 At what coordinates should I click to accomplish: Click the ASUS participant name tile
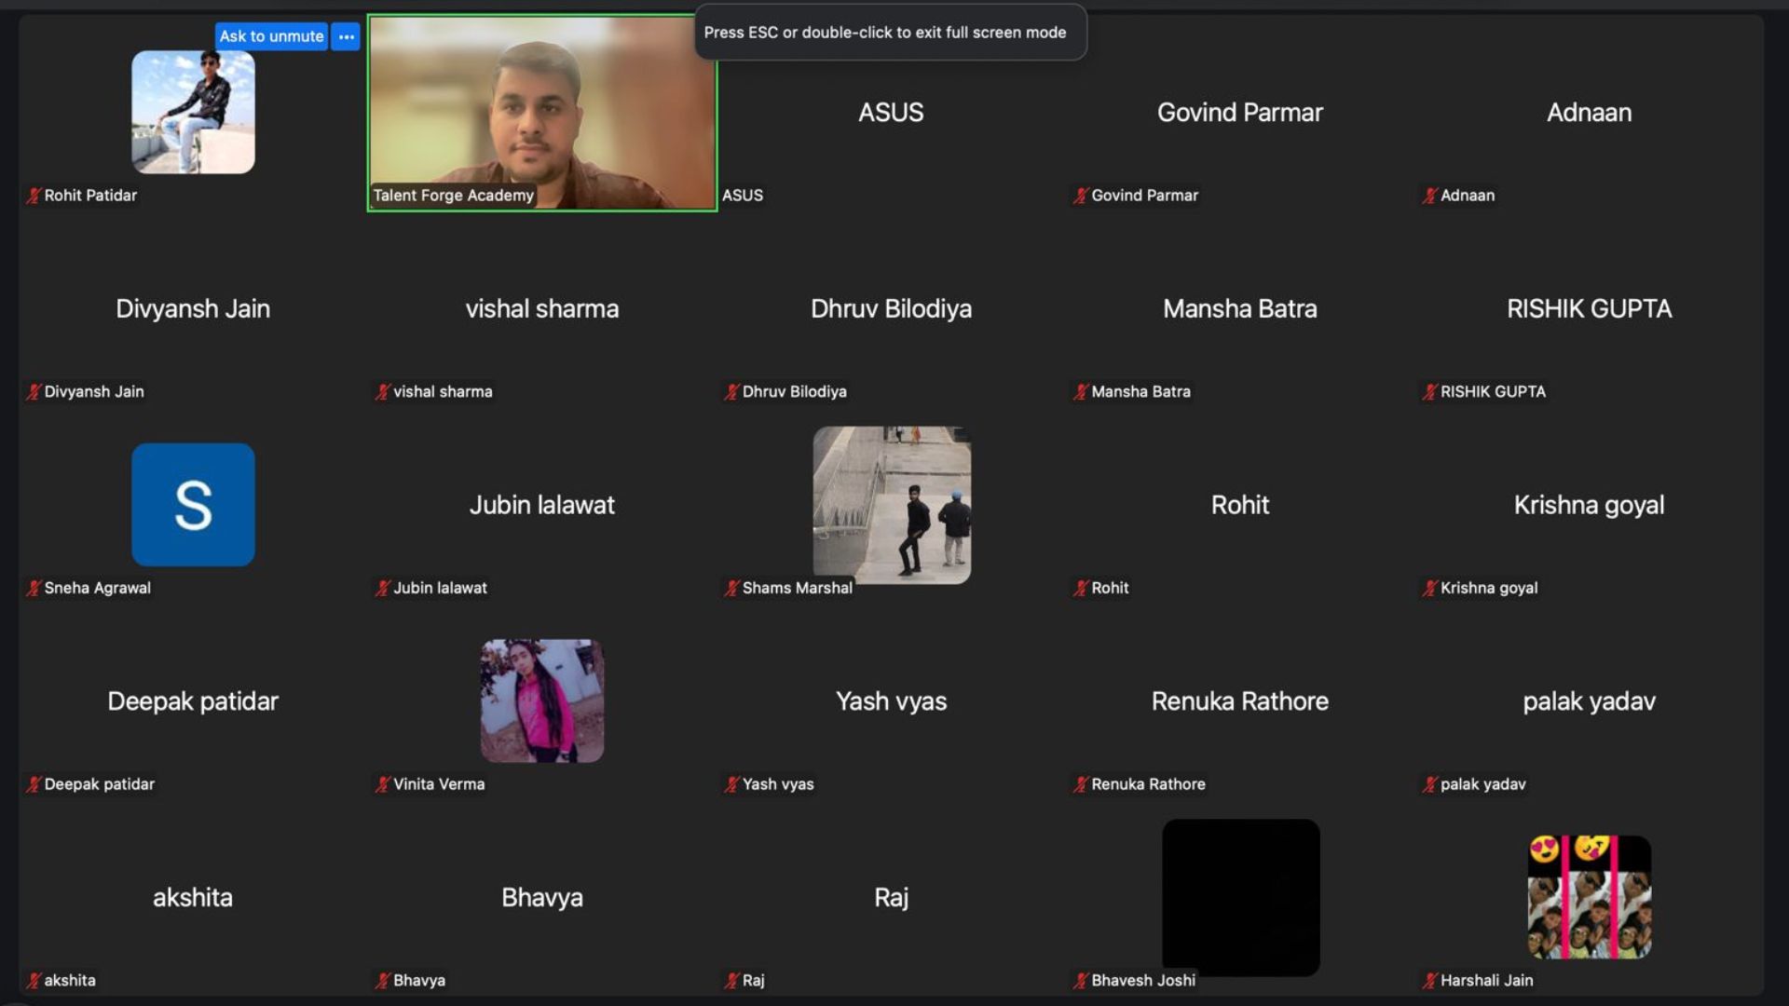[x=891, y=113]
